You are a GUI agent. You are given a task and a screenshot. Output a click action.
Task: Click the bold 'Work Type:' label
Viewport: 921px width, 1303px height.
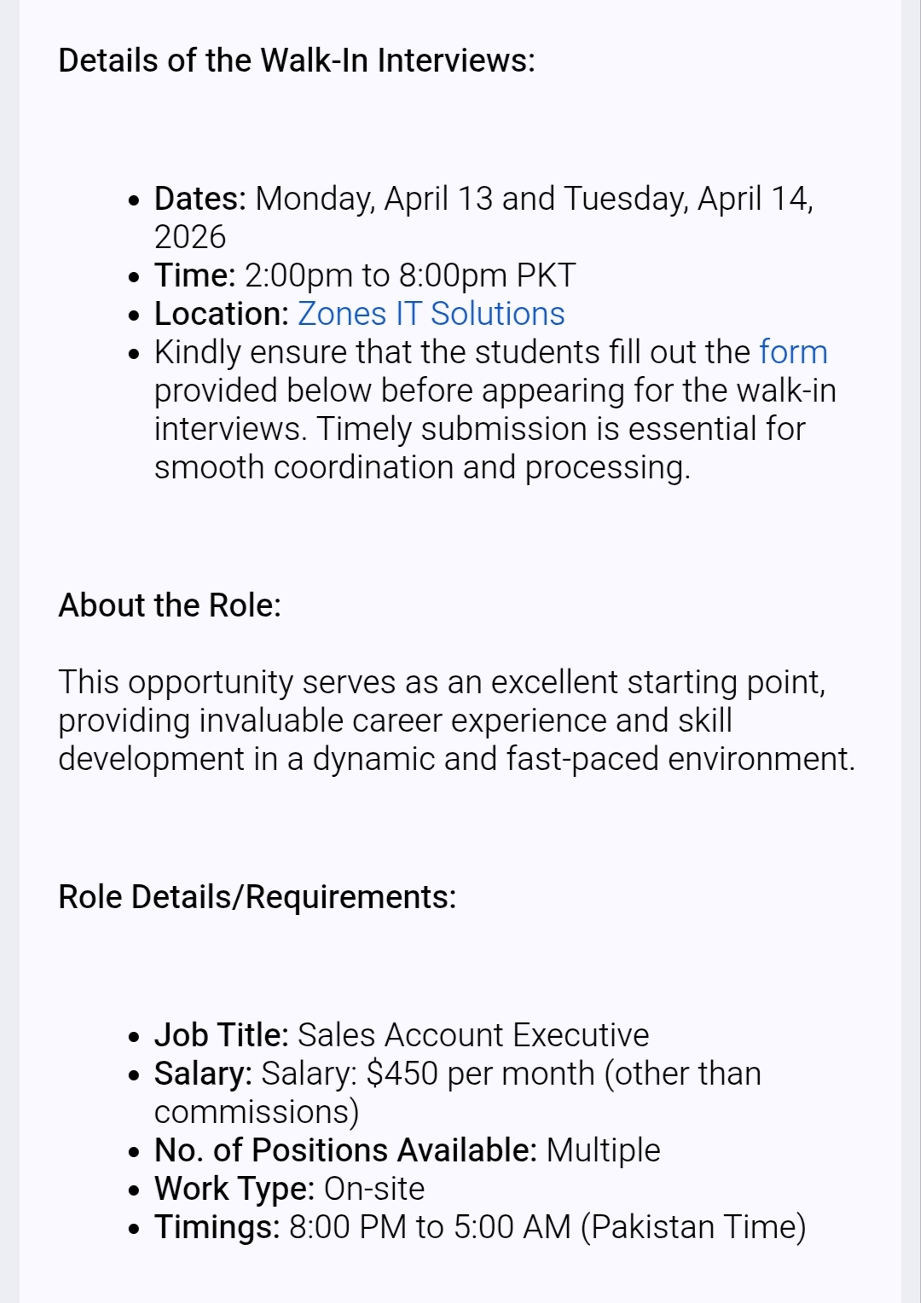(x=235, y=1189)
